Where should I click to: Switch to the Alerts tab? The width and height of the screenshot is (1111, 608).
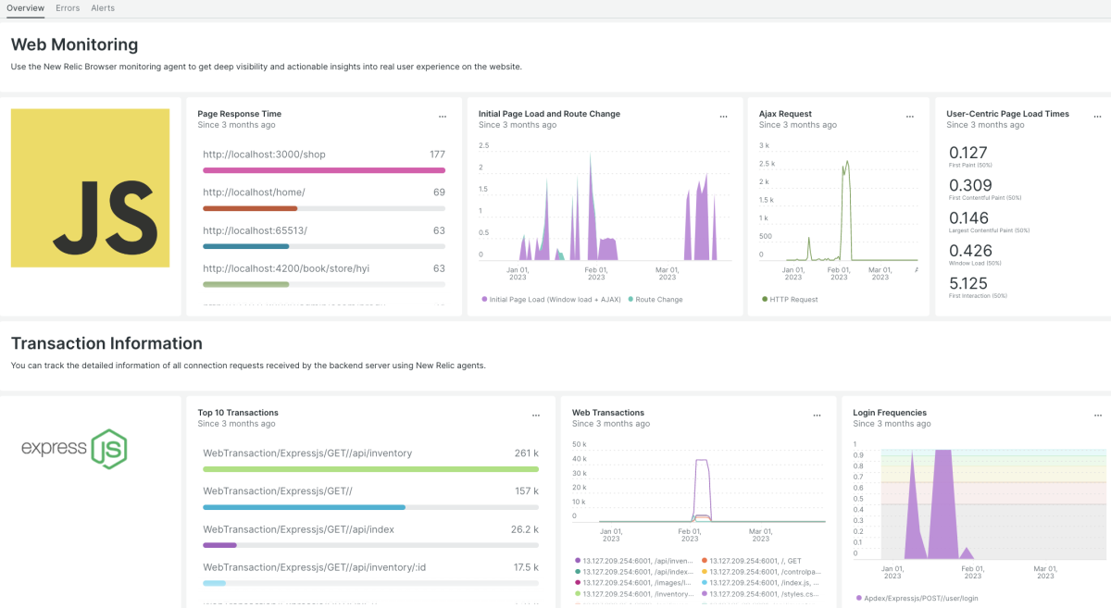click(x=103, y=8)
